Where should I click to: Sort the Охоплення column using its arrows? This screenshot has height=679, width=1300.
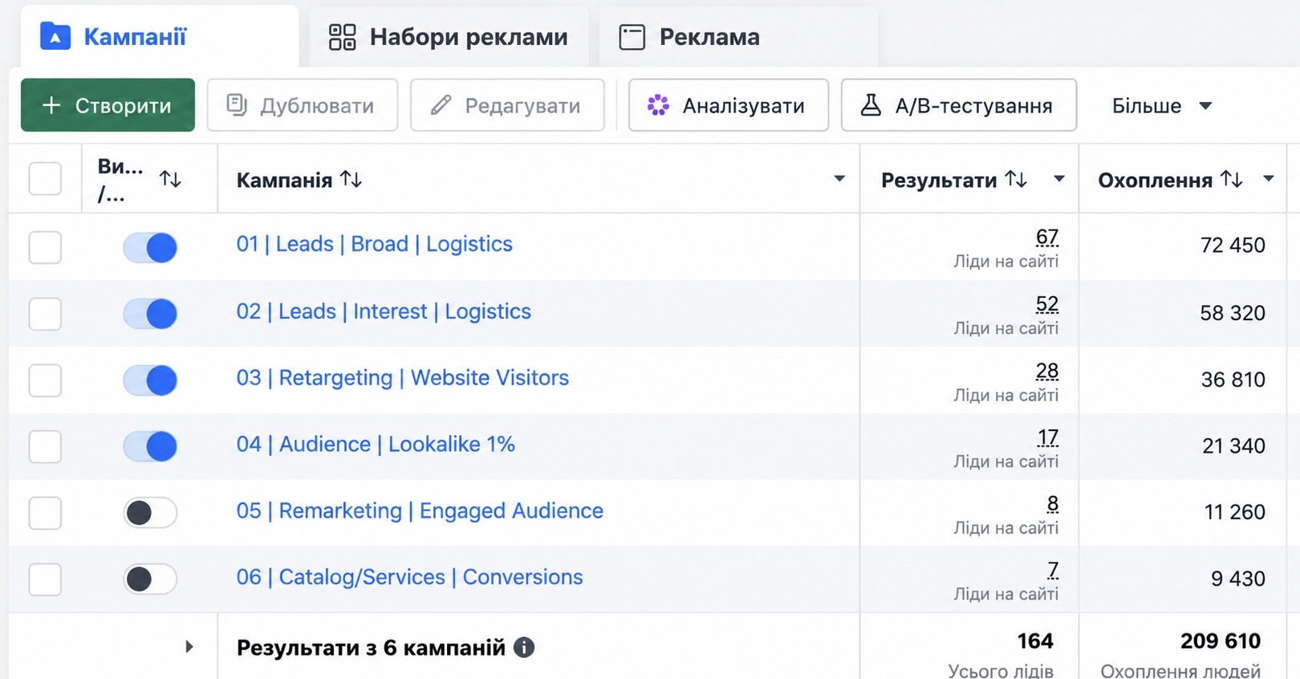click(1232, 179)
